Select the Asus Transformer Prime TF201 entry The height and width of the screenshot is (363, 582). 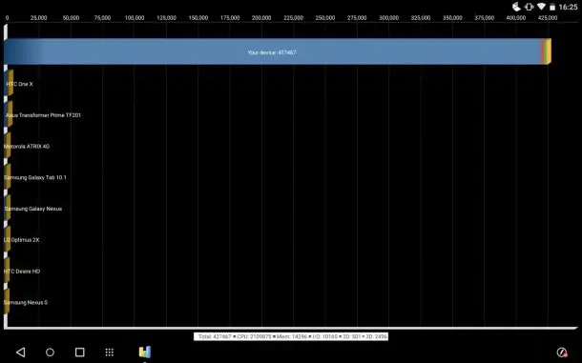pos(43,115)
